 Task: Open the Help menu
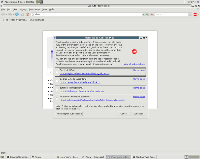click(52, 9)
